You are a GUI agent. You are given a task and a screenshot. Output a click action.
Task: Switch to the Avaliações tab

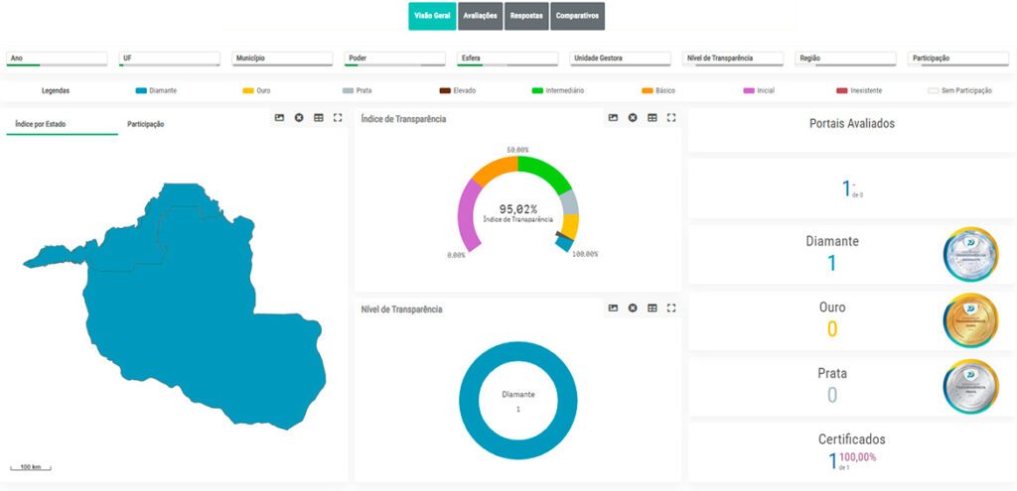point(481,16)
